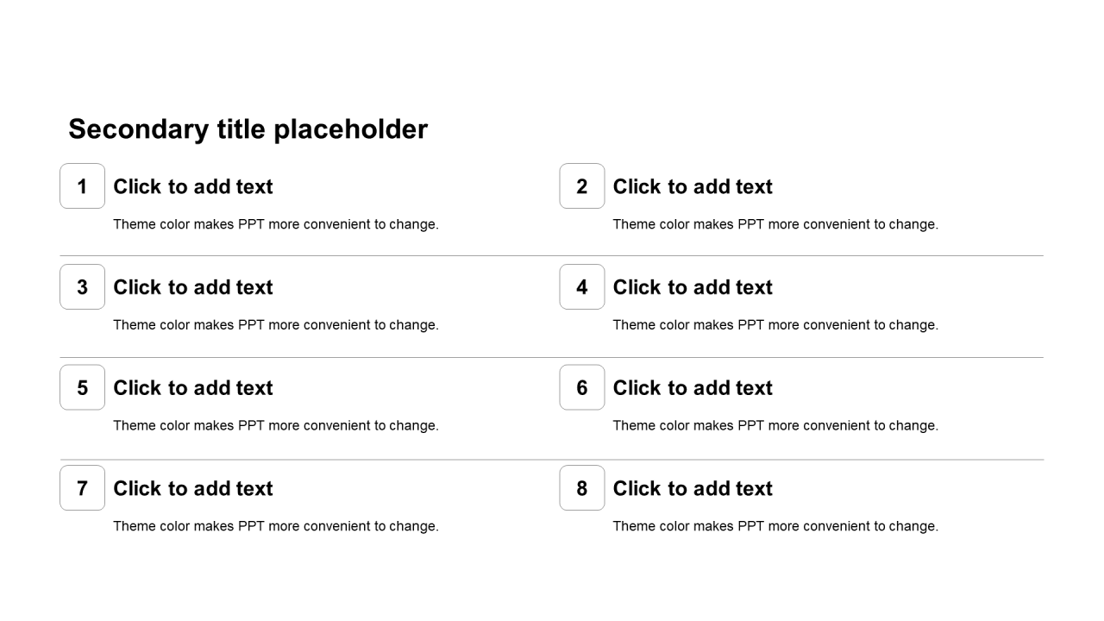
Task: Select heading placeholder next to number 6
Action: pos(693,388)
